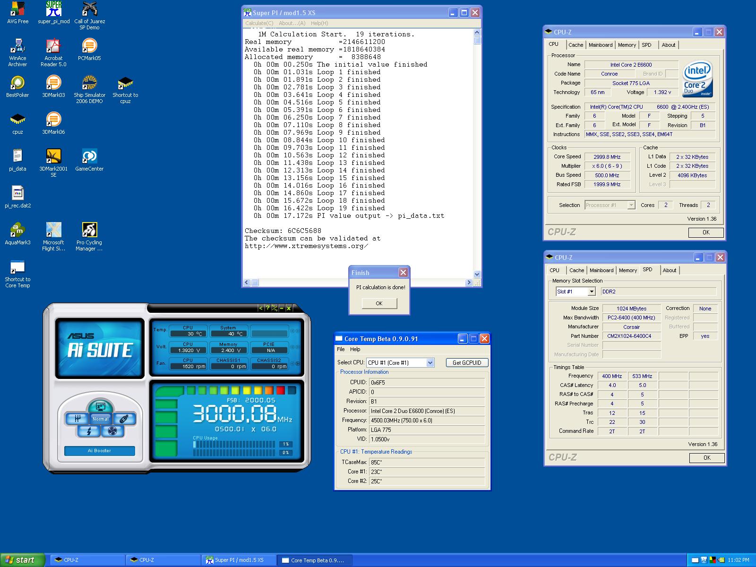The image size is (756, 567).
Task: Click the AI Suite gear shift icon
Action: 77,419
